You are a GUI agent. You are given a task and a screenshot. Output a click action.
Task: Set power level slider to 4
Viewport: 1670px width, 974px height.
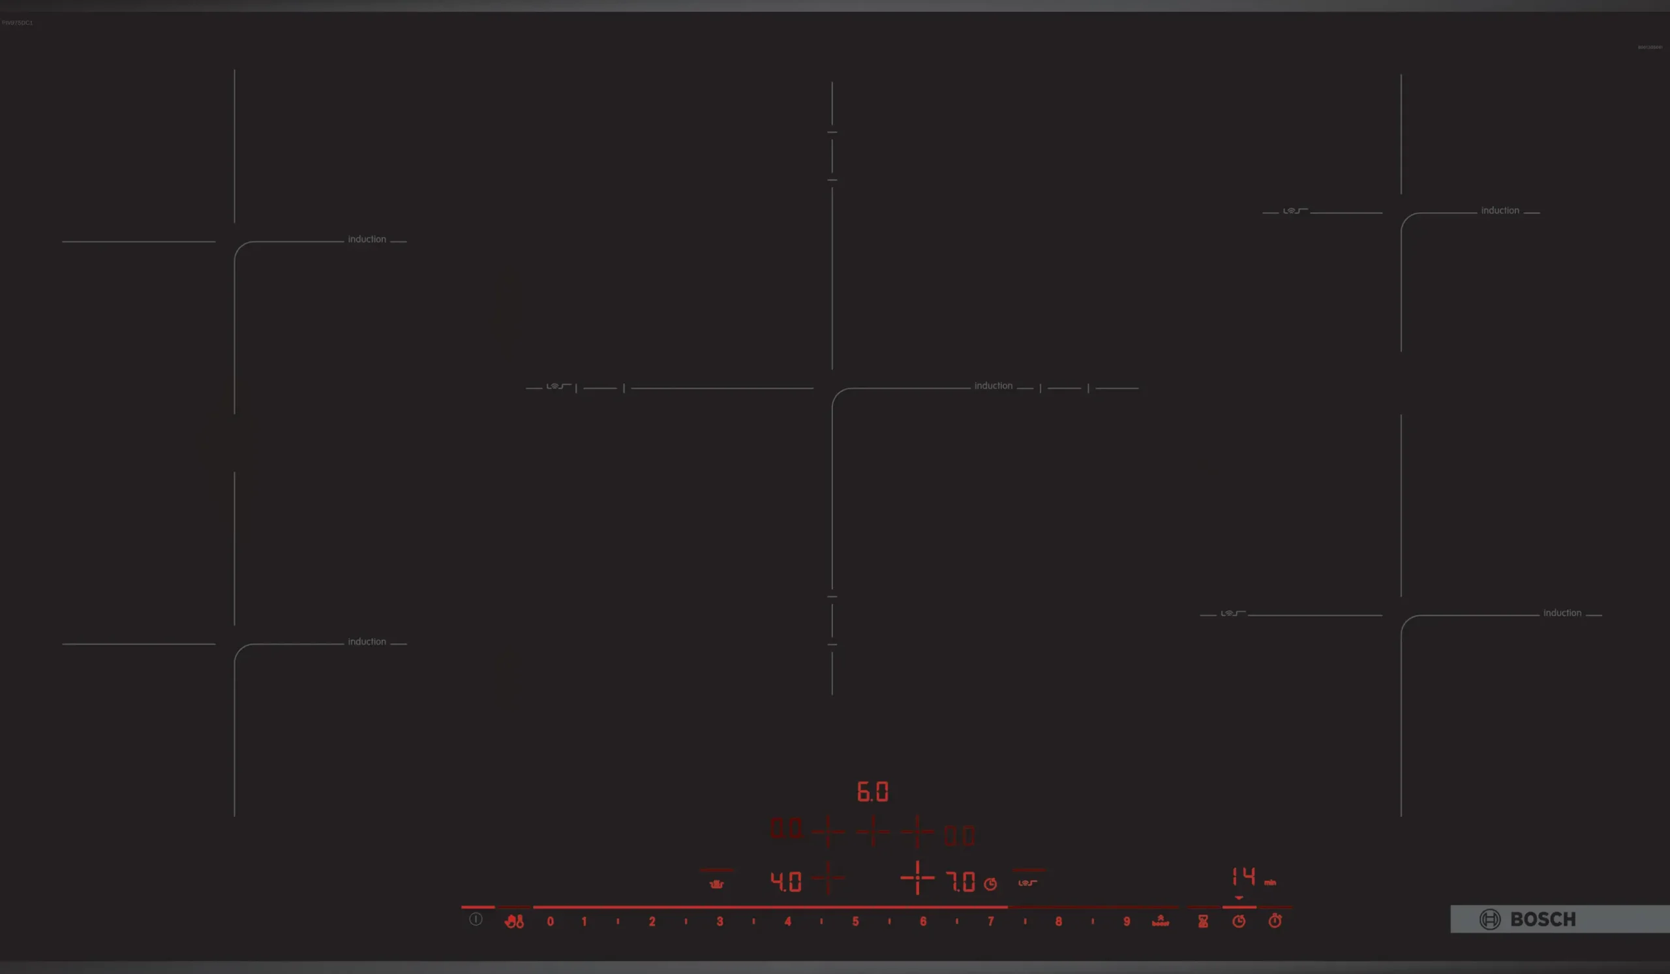(788, 921)
